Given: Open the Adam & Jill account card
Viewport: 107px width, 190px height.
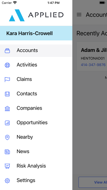Looking at the screenshot, I should (x=92, y=57).
